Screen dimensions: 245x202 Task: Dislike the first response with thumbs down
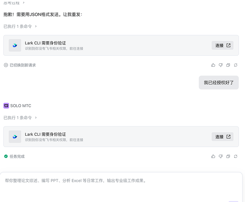pos(221,65)
